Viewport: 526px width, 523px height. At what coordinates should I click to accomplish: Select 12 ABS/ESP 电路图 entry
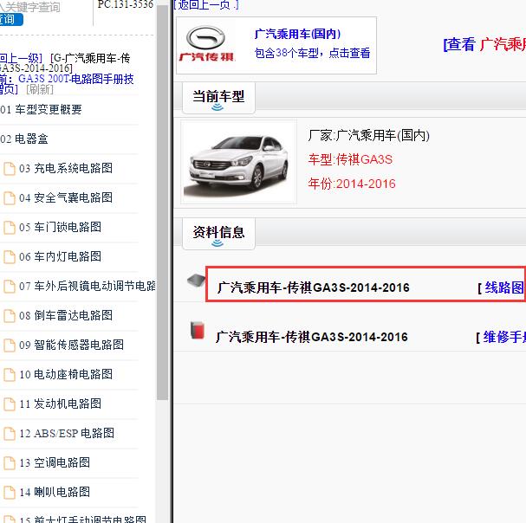coord(67,434)
